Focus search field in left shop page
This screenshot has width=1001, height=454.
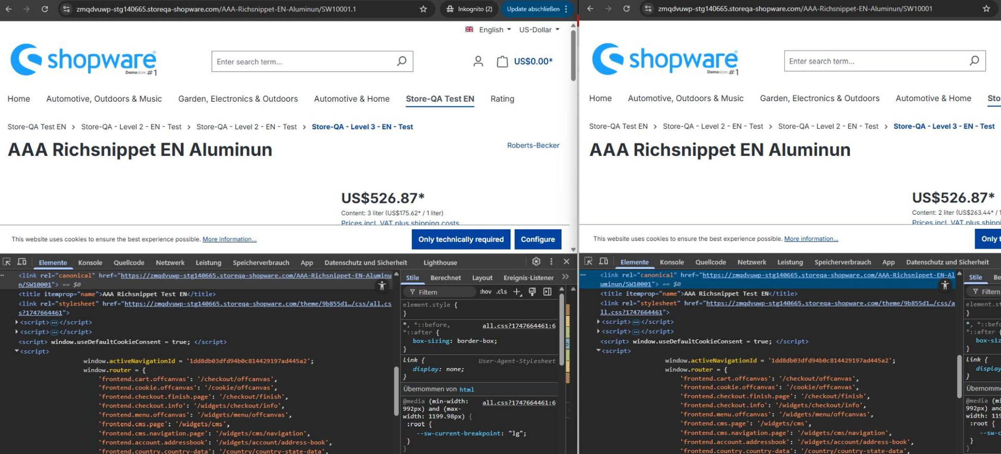pos(304,61)
